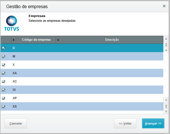Select the XI company row

click(84, 90)
